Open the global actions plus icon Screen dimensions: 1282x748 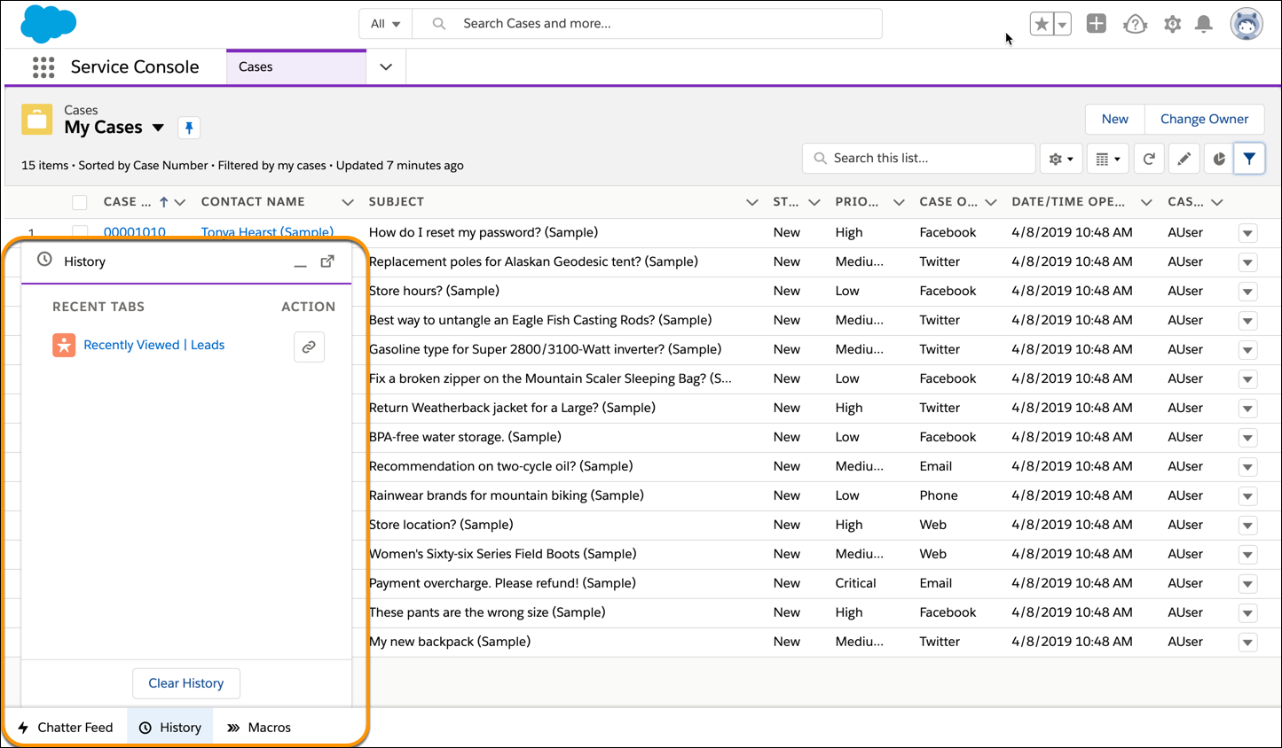(1097, 24)
